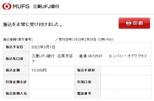Screen dimensions: 154x101
Task: Select the 2022年3月1日 transfer date value
Action: tap(43, 47)
